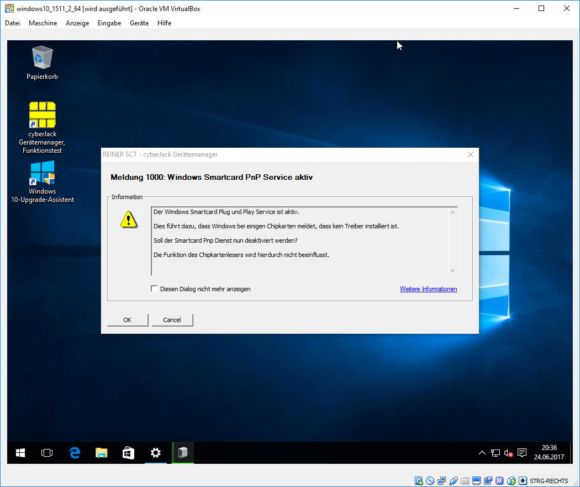
Task: Click the yellow warning icon in dialog
Action: [x=129, y=220]
